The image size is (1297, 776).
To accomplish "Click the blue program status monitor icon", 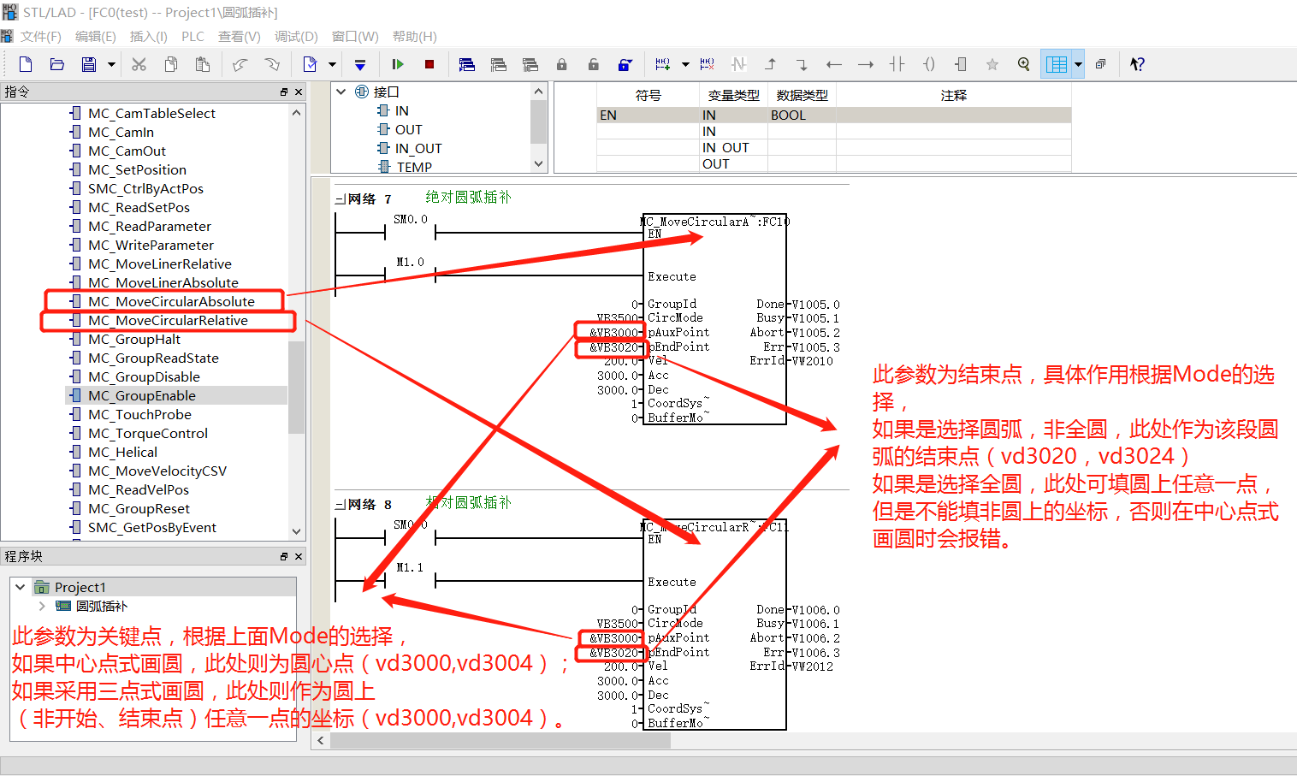I will click(467, 64).
